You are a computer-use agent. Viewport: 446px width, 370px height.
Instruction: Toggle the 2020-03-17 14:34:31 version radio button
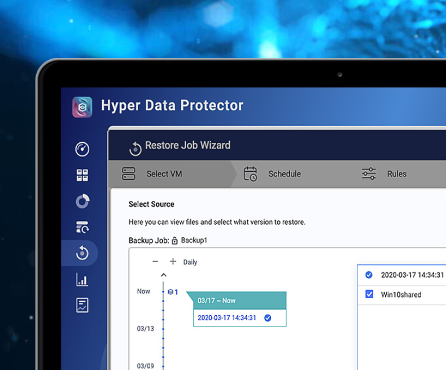click(369, 275)
